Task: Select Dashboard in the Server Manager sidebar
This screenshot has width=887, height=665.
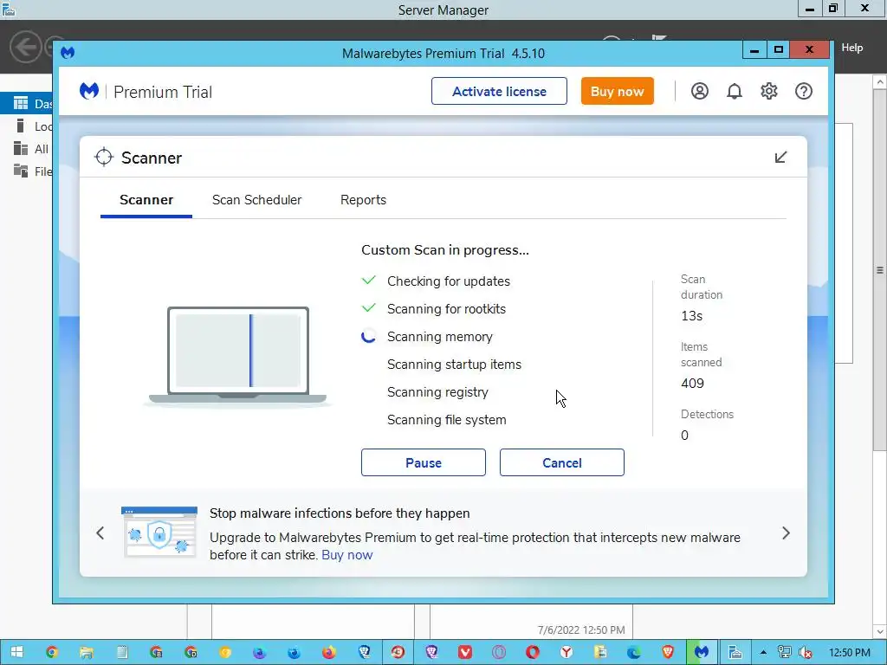Action: [x=27, y=104]
